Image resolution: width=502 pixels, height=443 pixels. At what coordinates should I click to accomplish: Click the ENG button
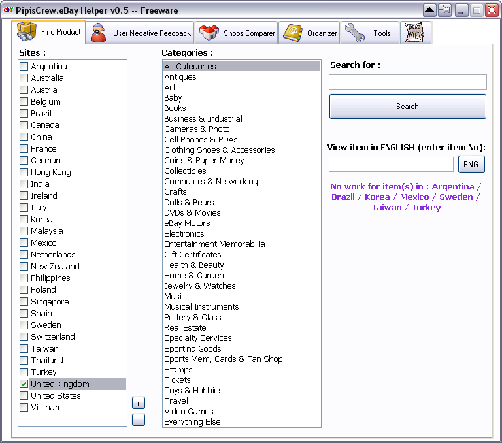pos(471,164)
